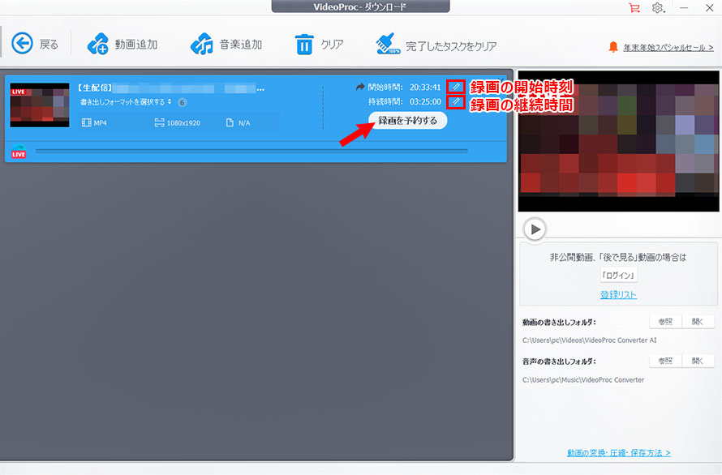Expand the 書き出しフォーマットを選択する dropdown
Image resolution: width=722 pixels, height=475 pixels.
click(126, 101)
